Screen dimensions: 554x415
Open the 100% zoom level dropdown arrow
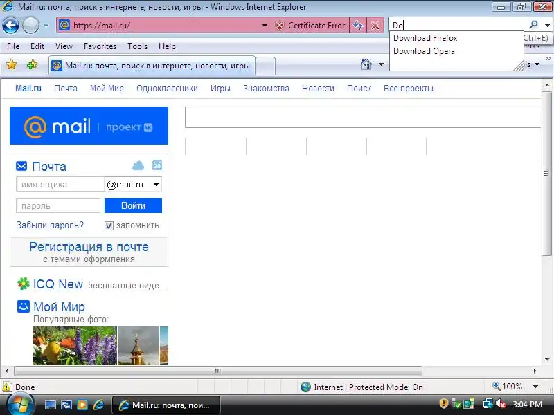(535, 387)
